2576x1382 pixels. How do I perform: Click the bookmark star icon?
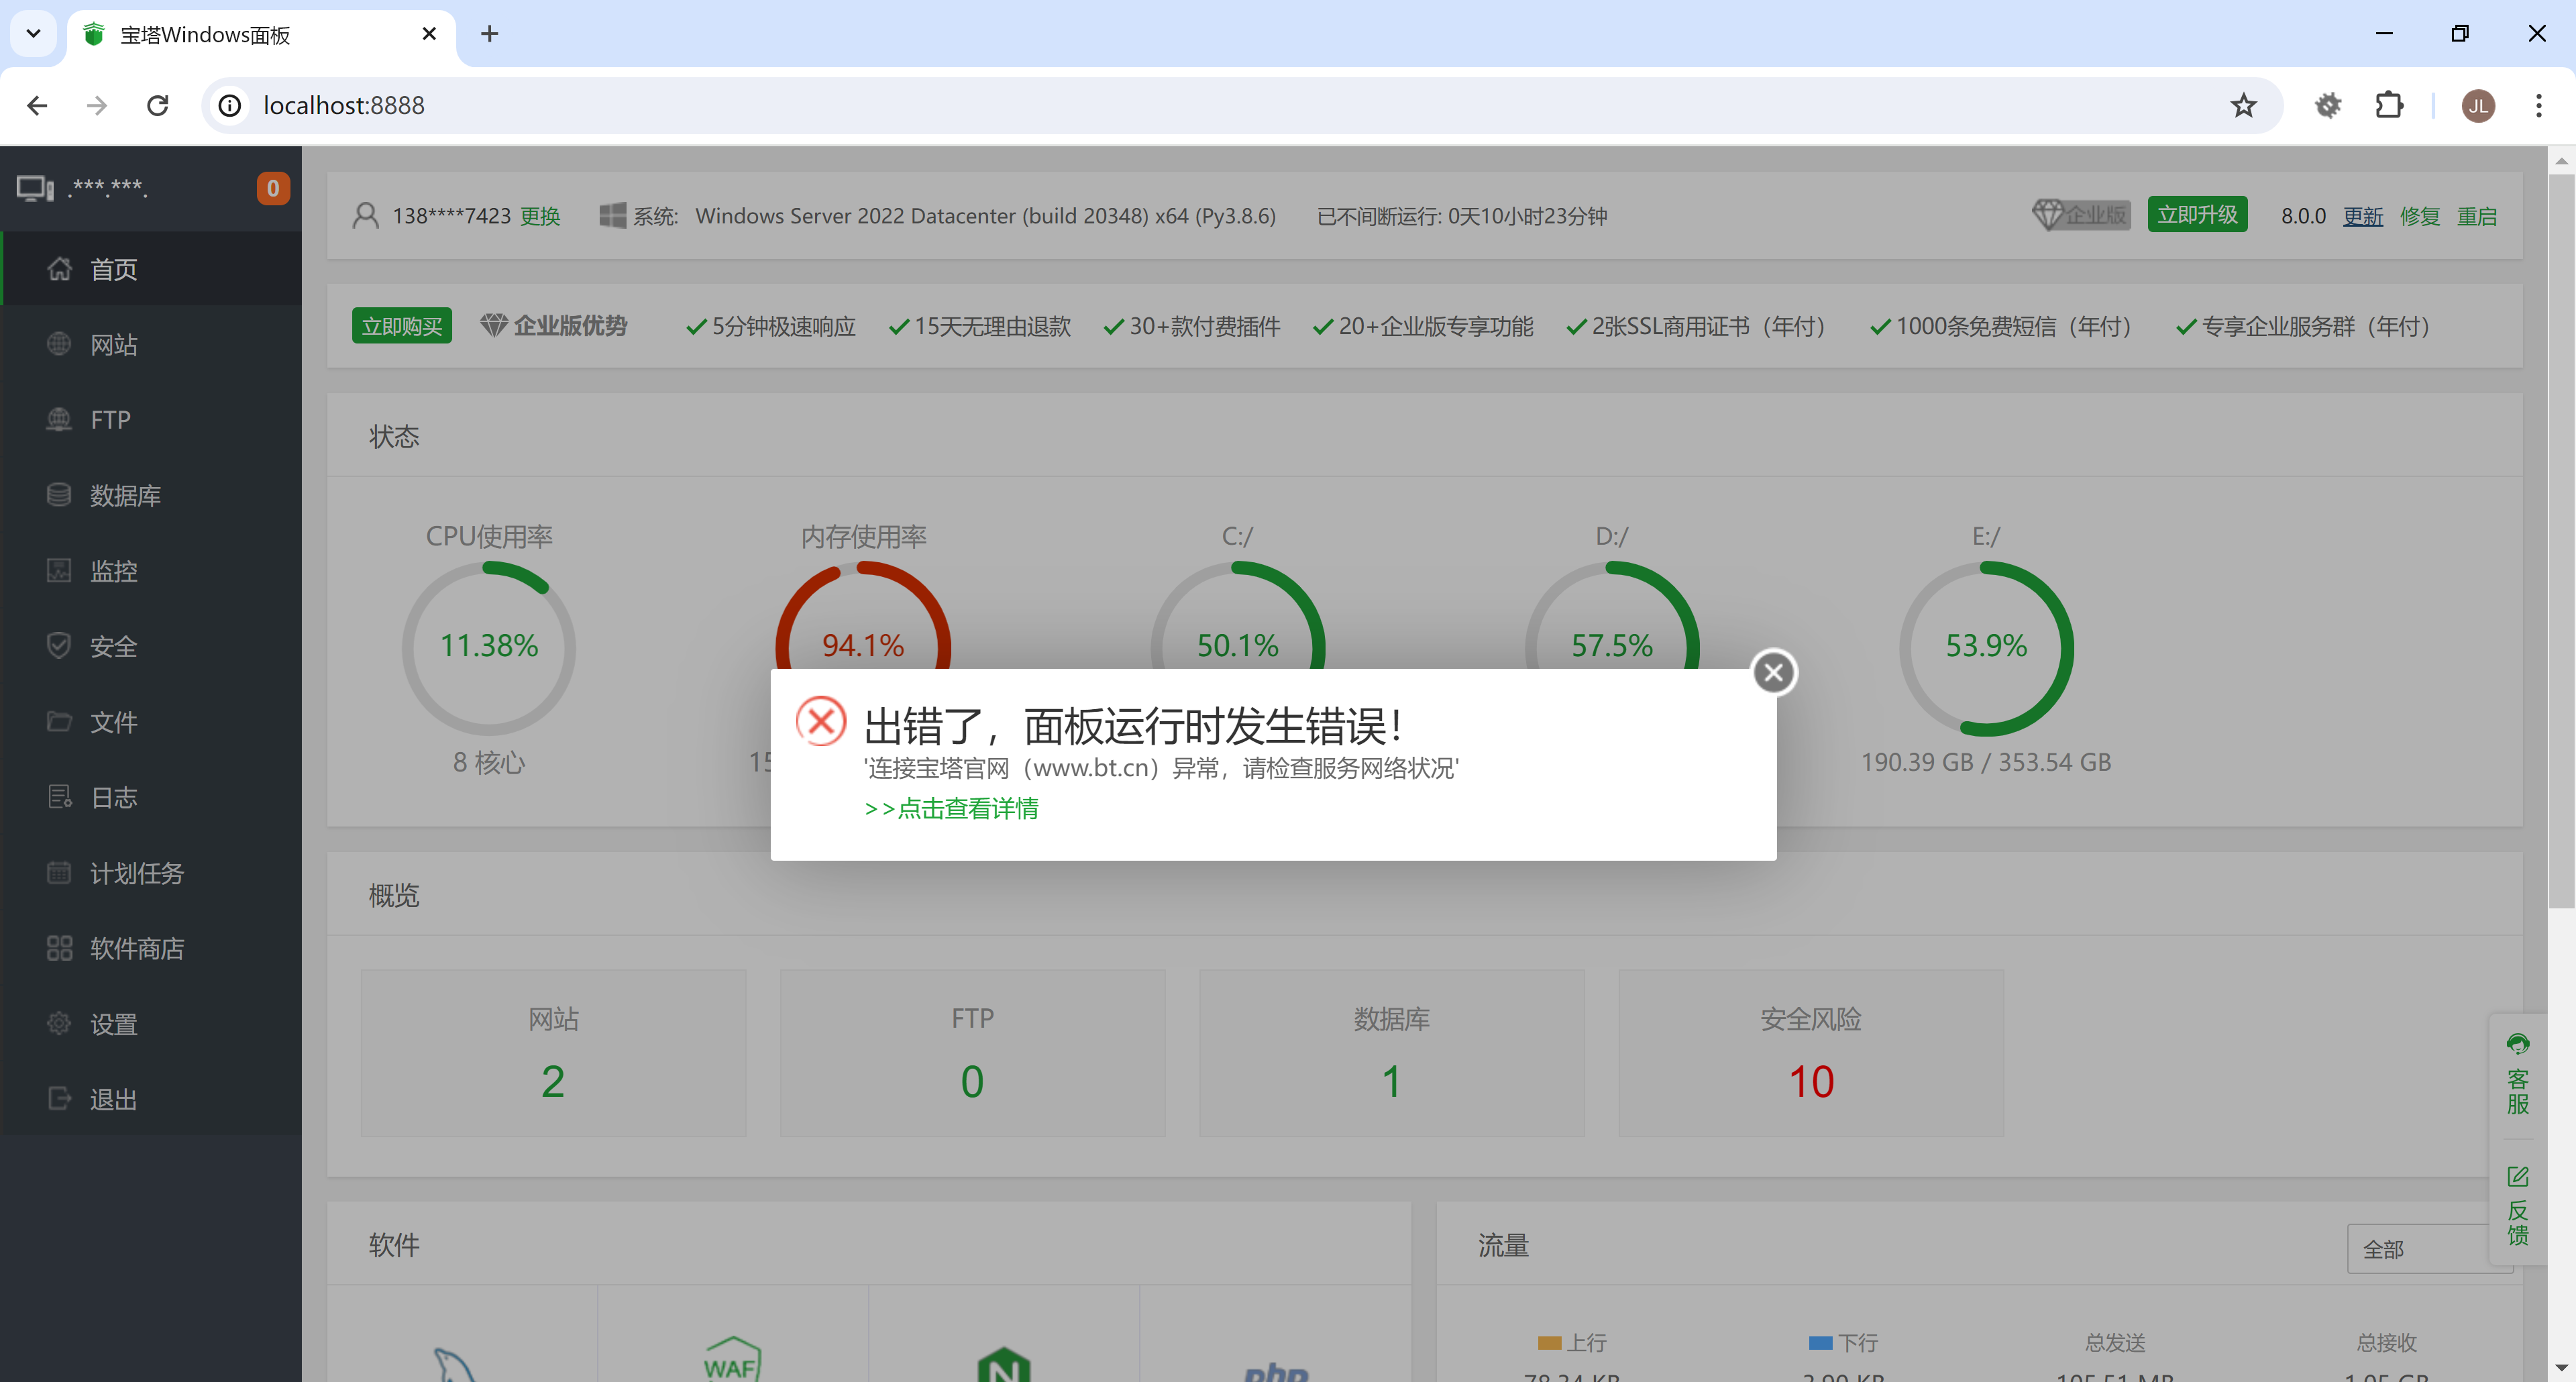tap(2244, 105)
